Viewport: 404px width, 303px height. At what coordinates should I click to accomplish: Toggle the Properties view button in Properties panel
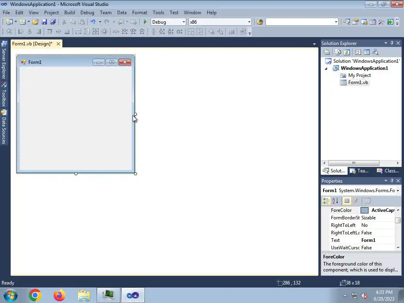pyautogui.click(x=347, y=201)
